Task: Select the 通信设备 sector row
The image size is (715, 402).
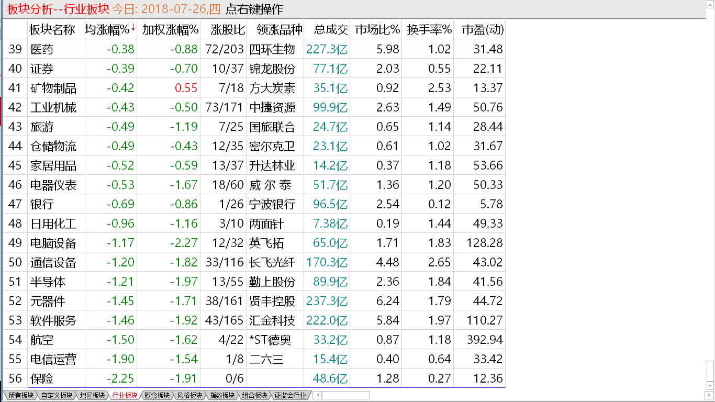Action: coord(254,262)
